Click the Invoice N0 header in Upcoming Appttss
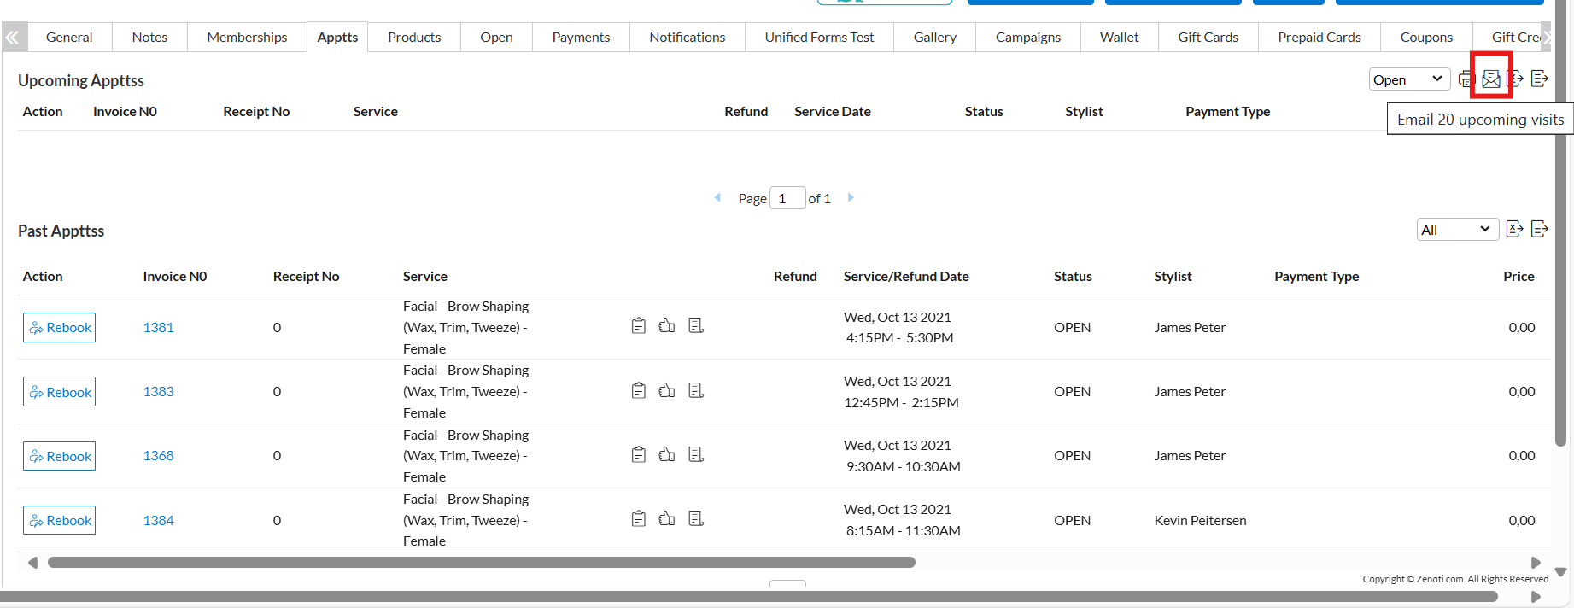The height and width of the screenshot is (608, 1574). point(125,112)
